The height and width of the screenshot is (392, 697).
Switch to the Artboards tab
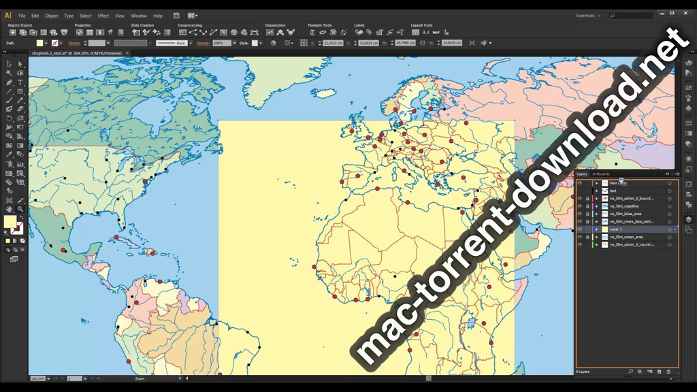[601, 174]
